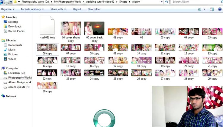
Task: Select the 21 copy thumbnail
Action: [212, 60]
